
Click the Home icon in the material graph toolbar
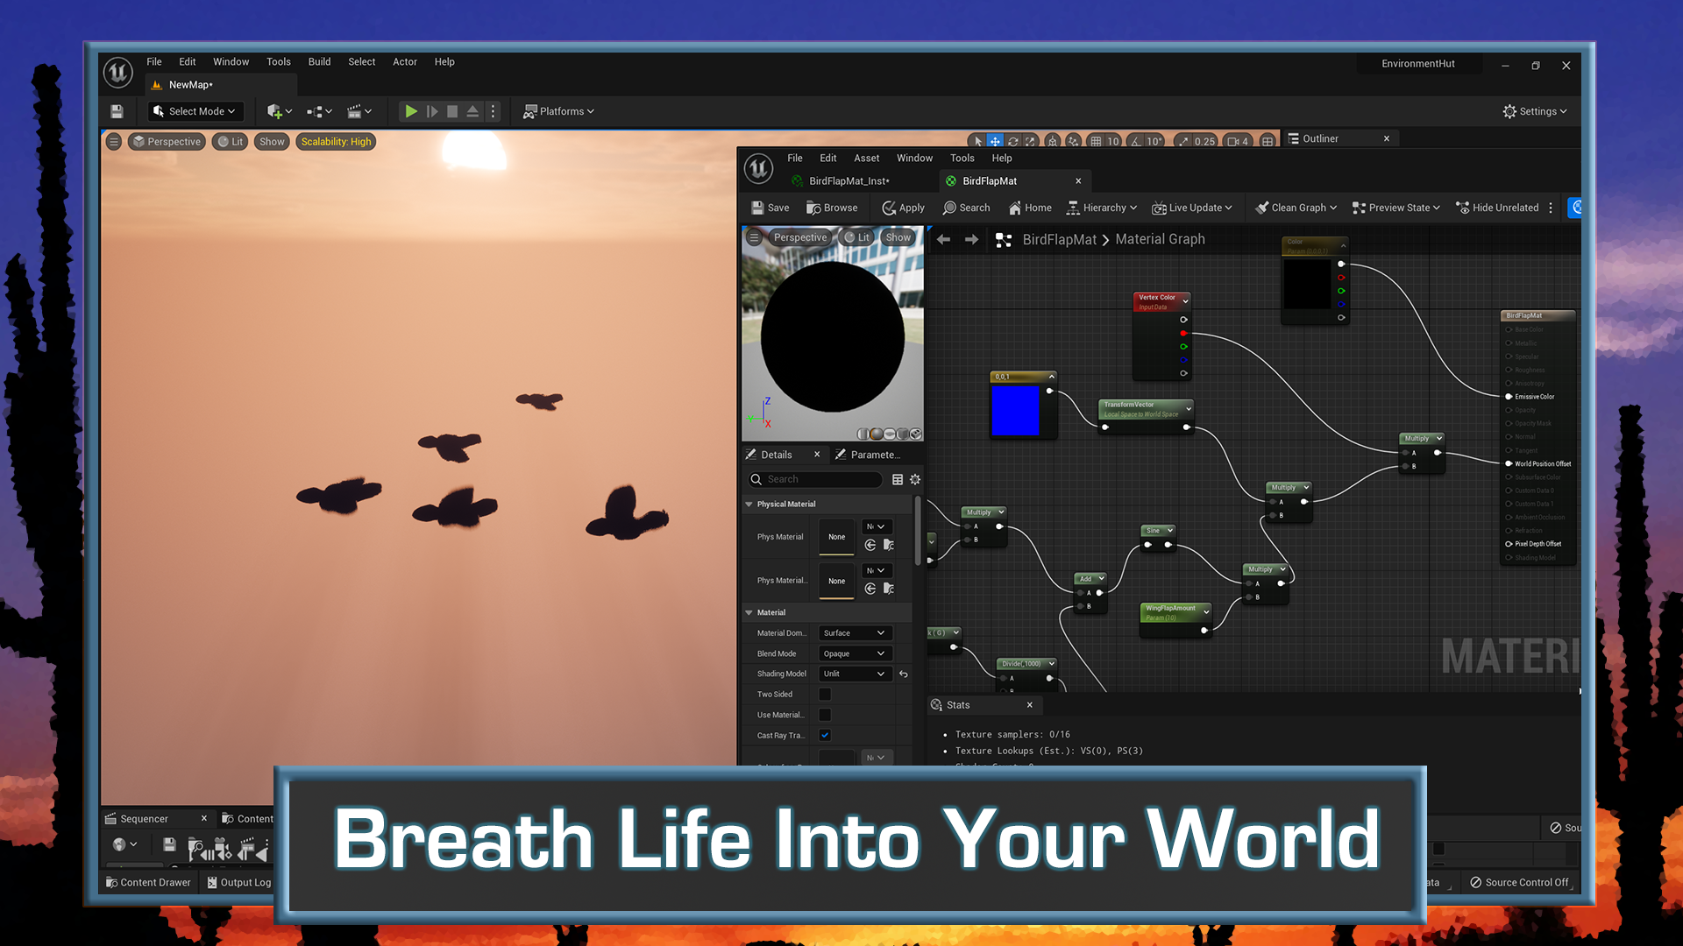(1028, 208)
